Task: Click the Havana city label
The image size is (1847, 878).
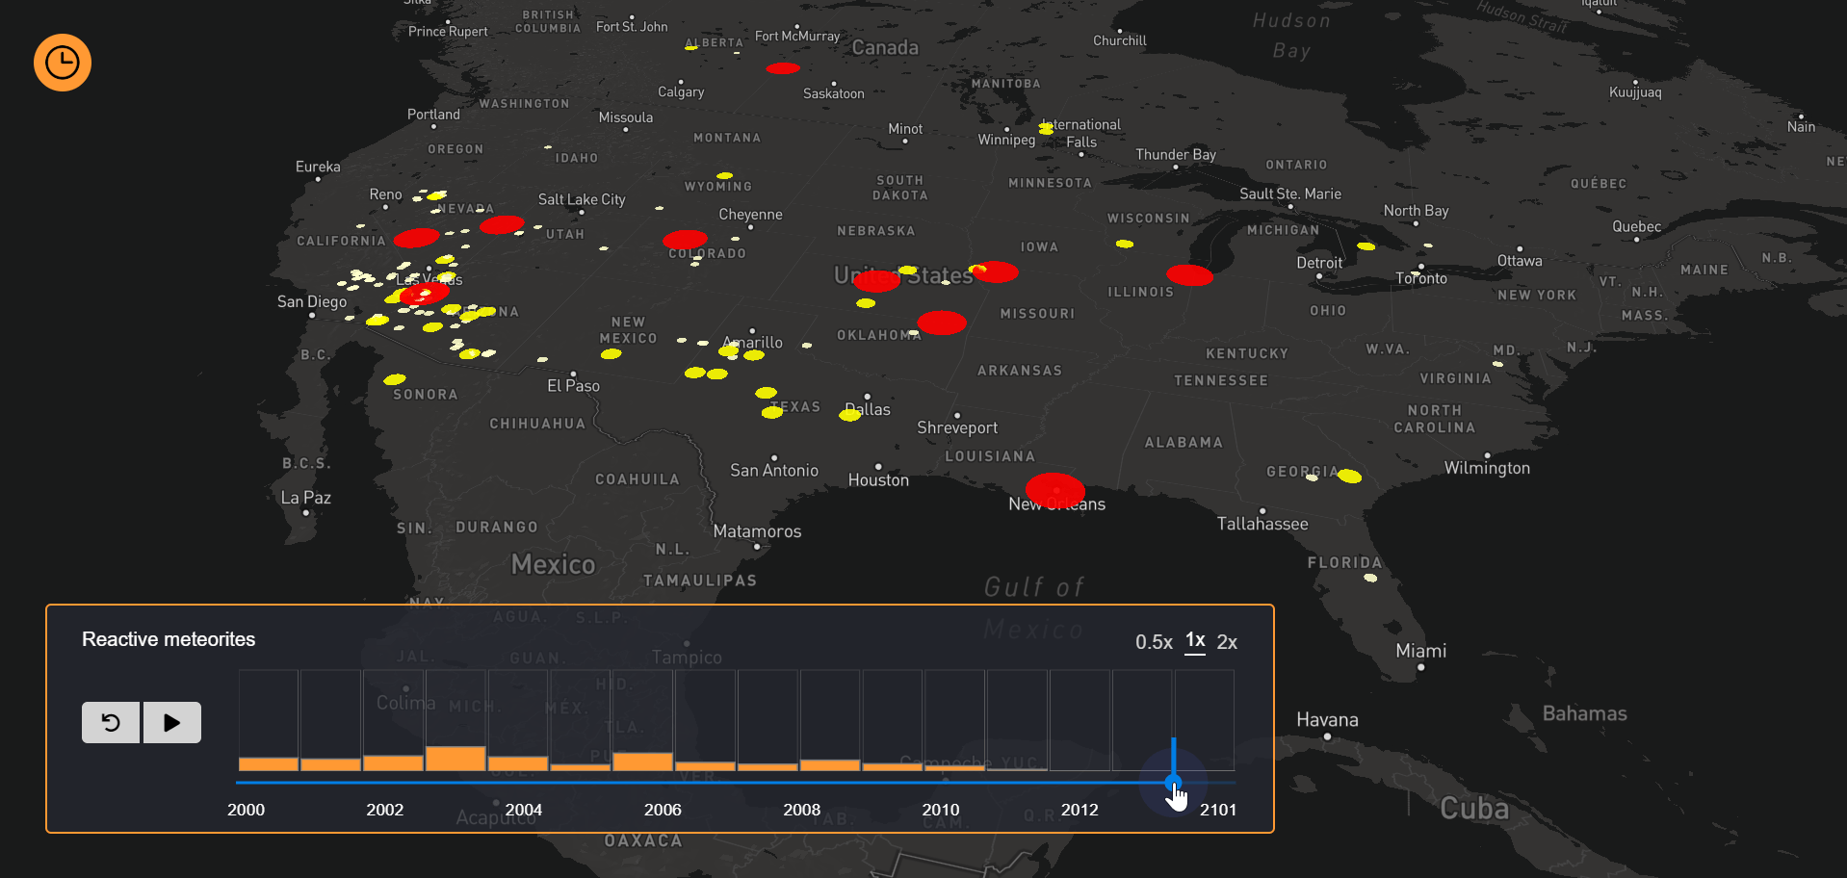Action: [x=1327, y=720]
